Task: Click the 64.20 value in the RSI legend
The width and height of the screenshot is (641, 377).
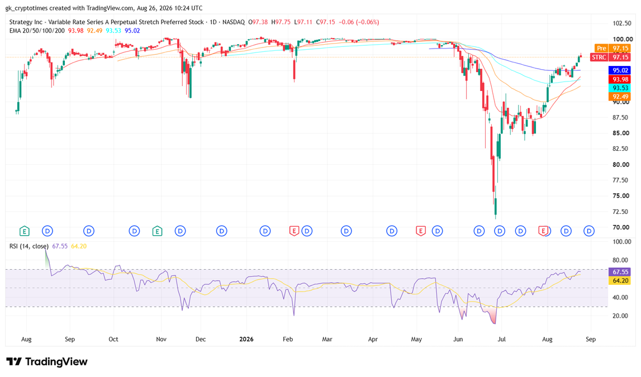Action: [78, 246]
